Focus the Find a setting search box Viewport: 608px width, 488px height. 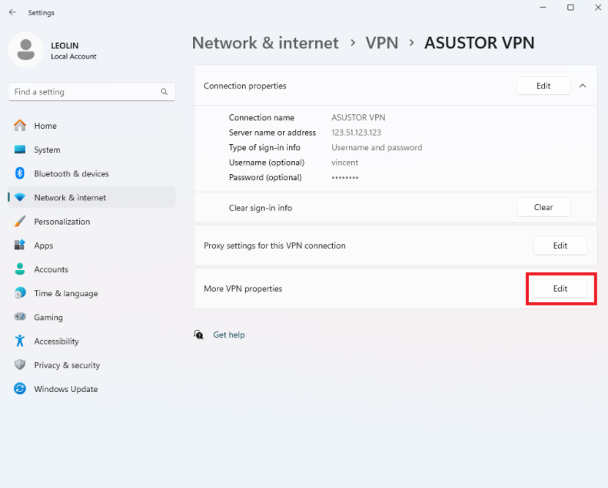coord(91,92)
